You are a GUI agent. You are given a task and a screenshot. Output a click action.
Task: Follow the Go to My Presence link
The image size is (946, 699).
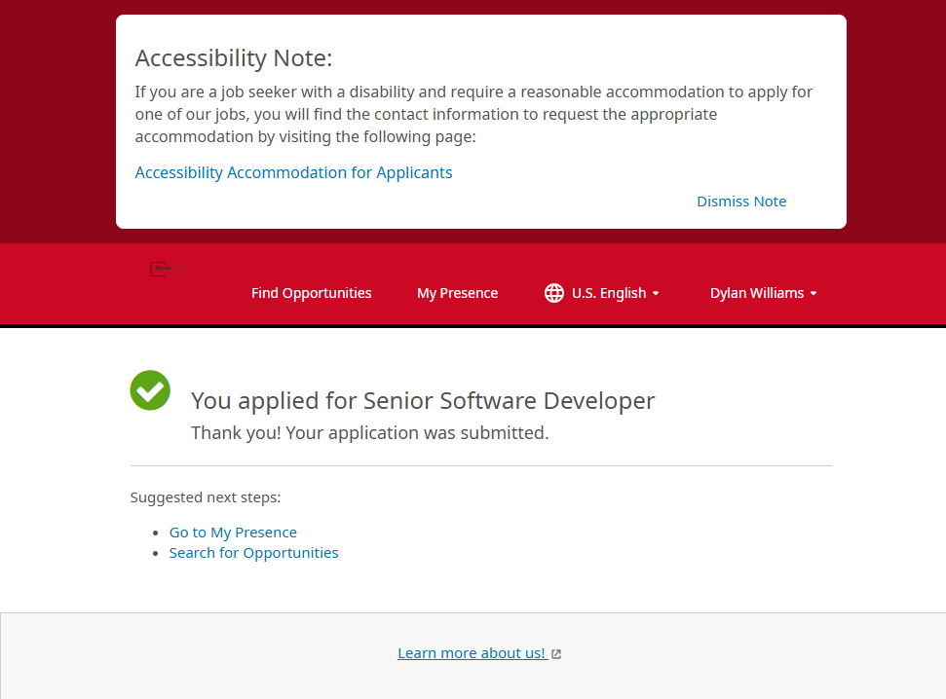(233, 533)
